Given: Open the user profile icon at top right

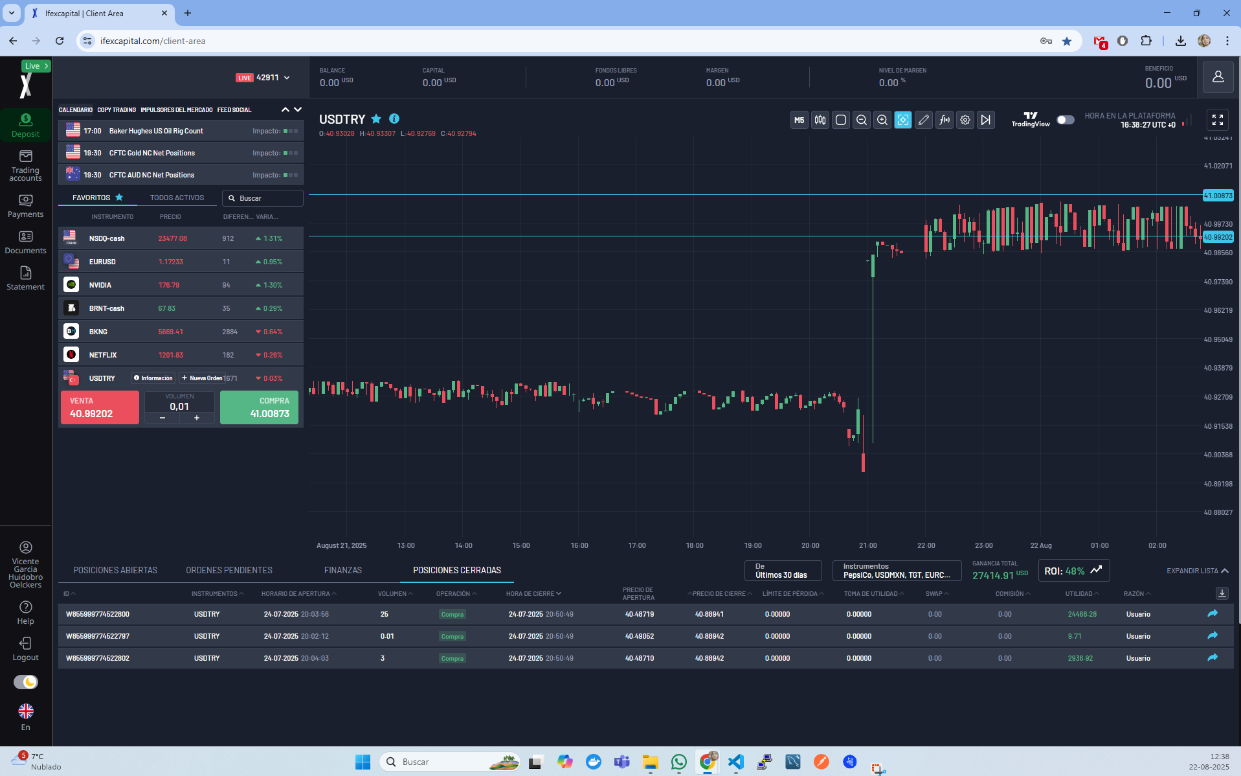Looking at the screenshot, I should (1218, 77).
